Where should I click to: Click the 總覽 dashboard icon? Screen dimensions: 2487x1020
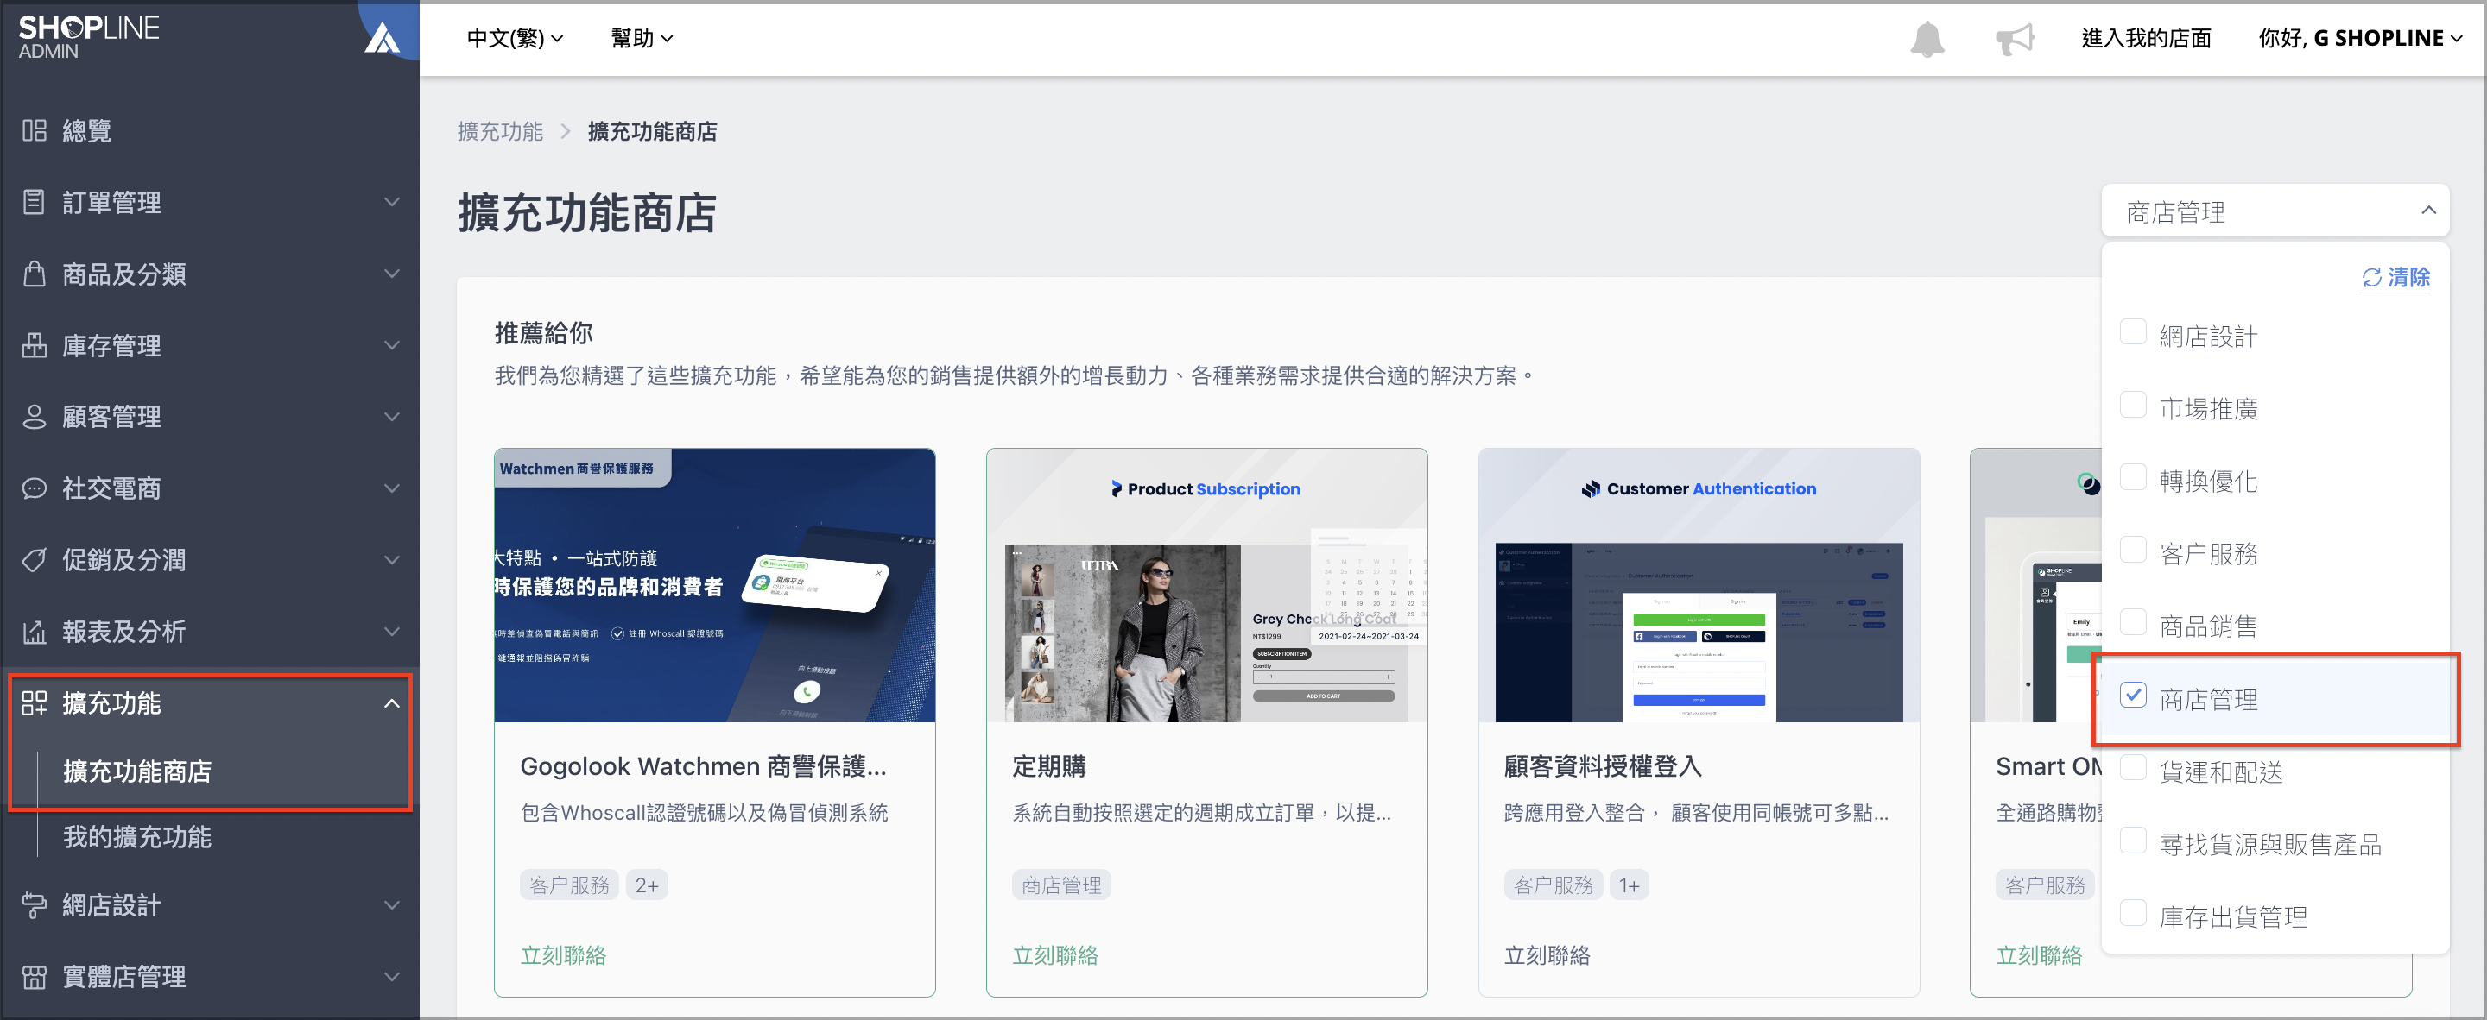34,130
